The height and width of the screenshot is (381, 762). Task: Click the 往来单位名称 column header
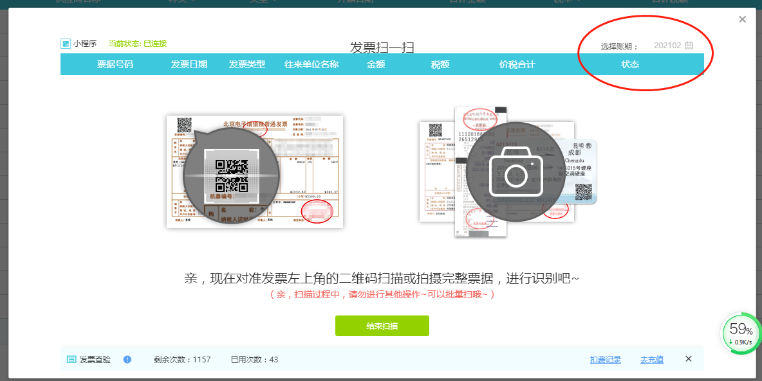311,64
